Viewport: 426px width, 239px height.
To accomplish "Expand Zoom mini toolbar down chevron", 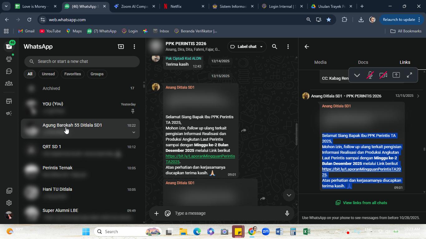I will (357, 75).
